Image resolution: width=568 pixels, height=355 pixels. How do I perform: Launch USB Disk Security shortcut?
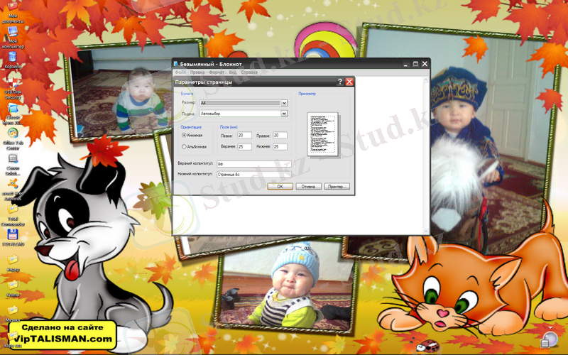click(x=13, y=84)
